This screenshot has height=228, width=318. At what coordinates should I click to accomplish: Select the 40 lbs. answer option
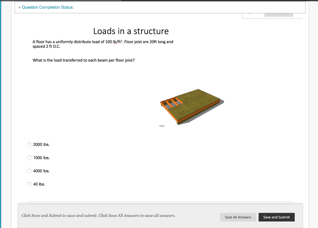pyautogui.click(x=29, y=184)
